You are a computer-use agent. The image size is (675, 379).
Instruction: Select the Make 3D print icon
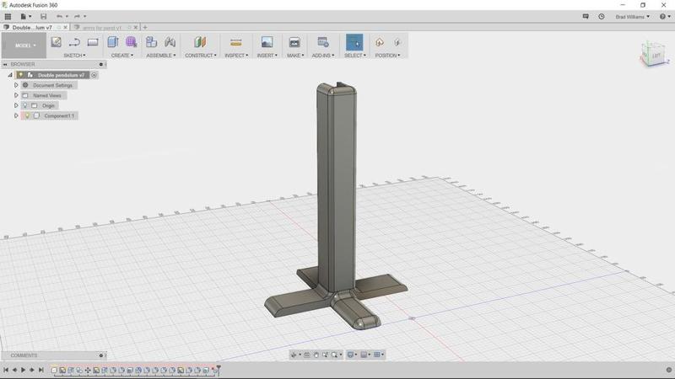294,42
